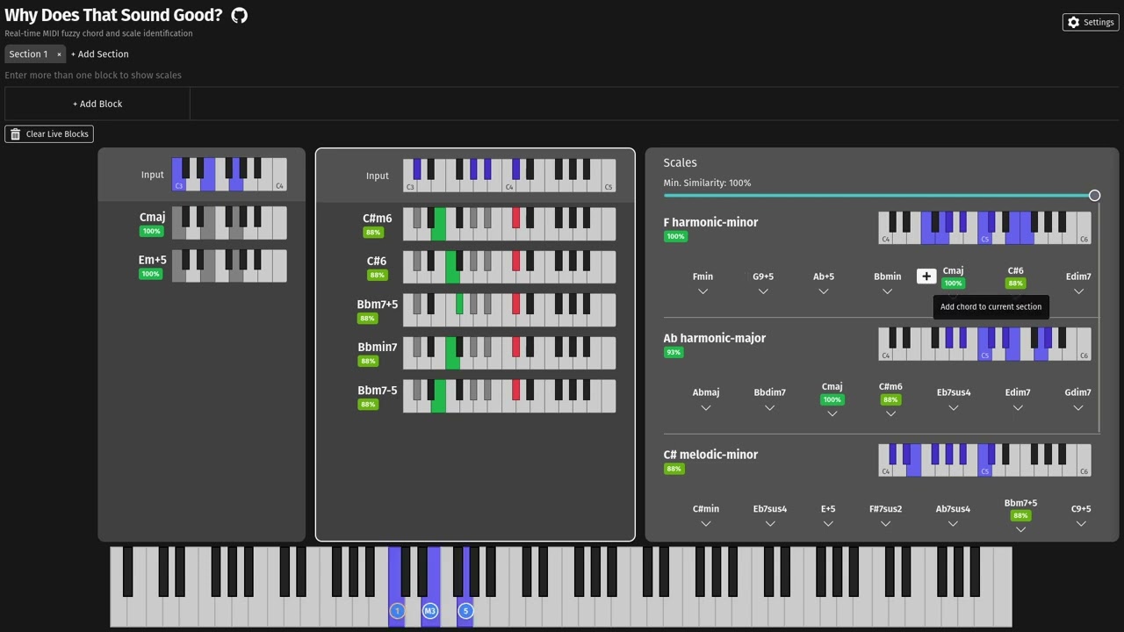This screenshot has width=1124, height=632.
Task: Click the Bbm7-5 chord keyboard thumbnail
Action: click(509, 396)
